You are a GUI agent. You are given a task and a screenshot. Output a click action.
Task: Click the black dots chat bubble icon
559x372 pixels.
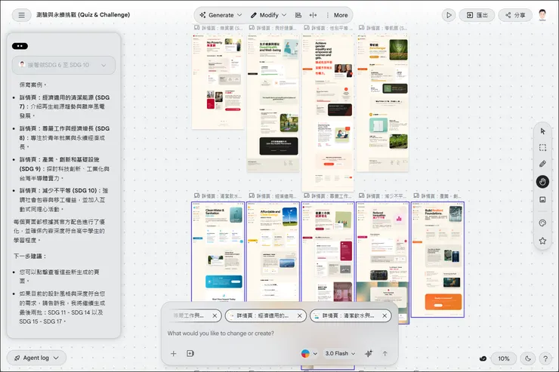[x=20, y=46]
